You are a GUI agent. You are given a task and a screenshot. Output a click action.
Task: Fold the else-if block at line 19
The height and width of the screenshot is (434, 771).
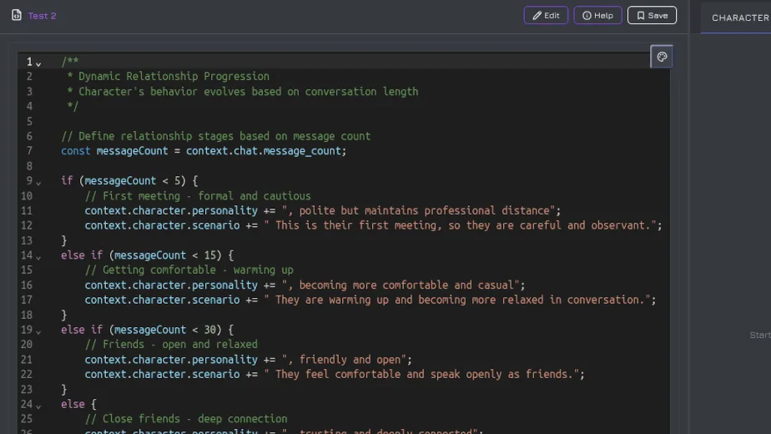coord(38,332)
